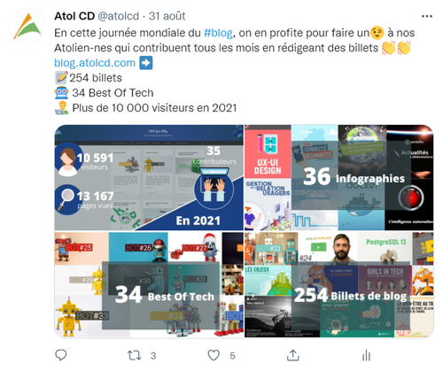Retweet this Atol CD post
Screen dimensions: 443x371
pyautogui.click(x=134, y=355)
